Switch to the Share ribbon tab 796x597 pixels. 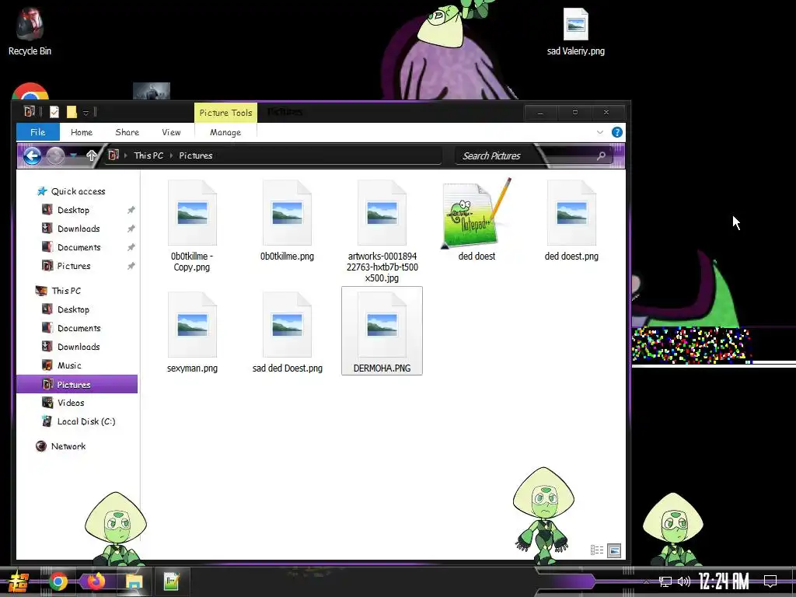click(x=127, y=132)
